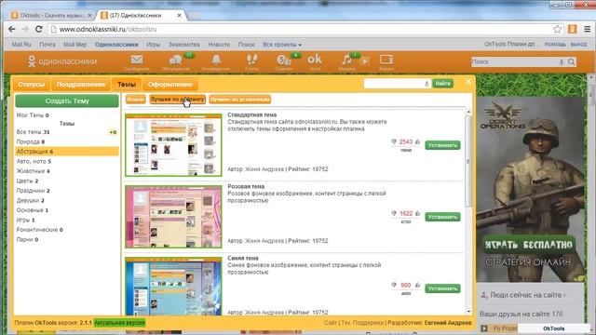This screenshot has width=596, height=335.
Task: Open the Стандартная тема preview thumbnail
Action: [x=173, y=145]
